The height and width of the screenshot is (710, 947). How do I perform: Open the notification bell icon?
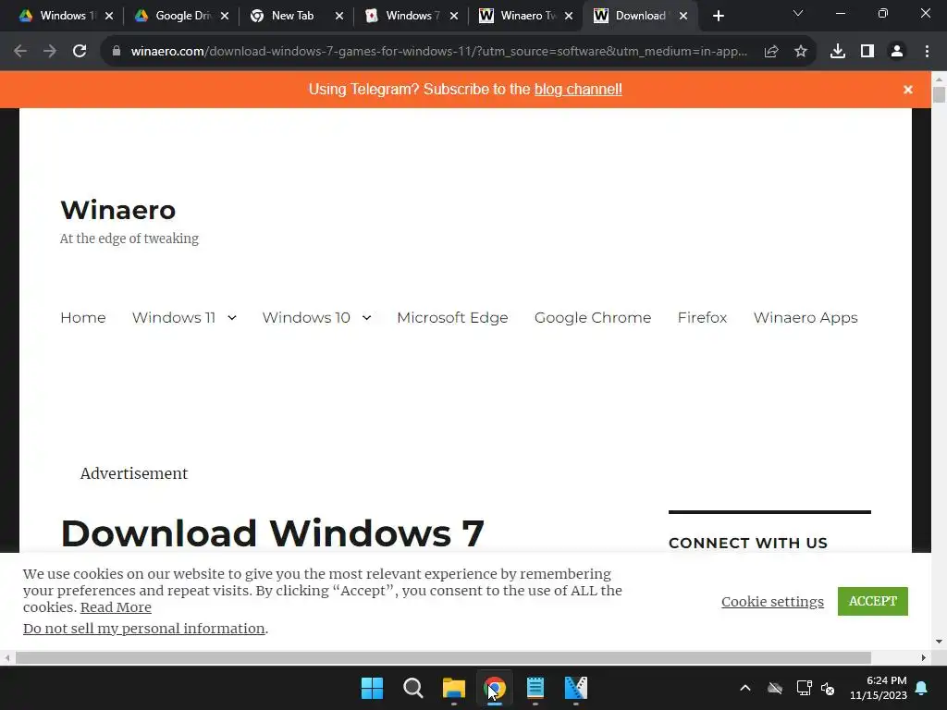[922, 688]
